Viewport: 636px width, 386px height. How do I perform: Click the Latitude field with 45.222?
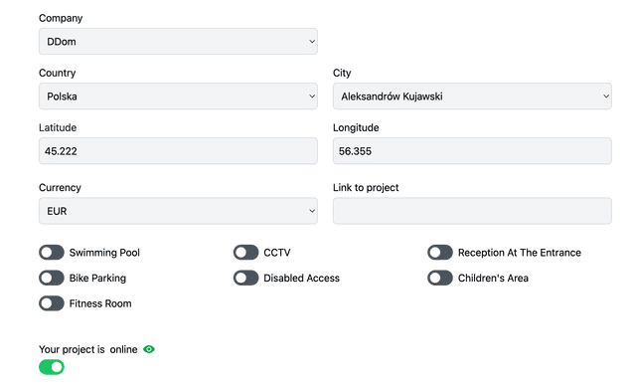tap(178, 151)
